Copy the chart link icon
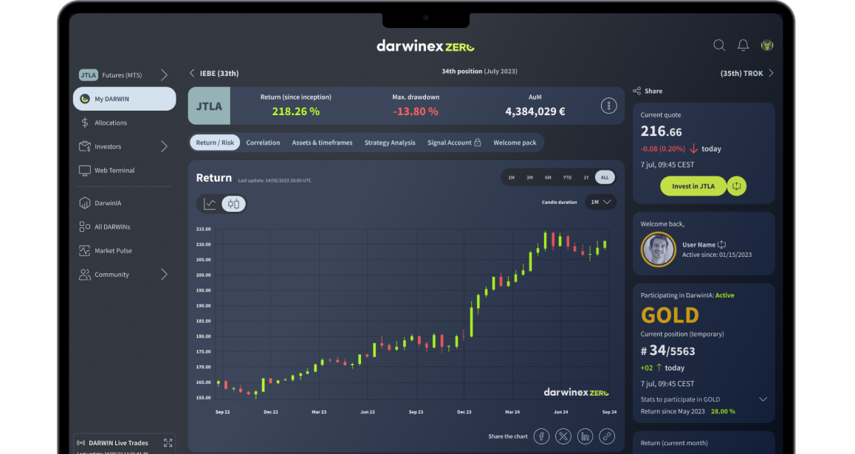The width and height of the screenshot is (855, 454). coord(607,436)
